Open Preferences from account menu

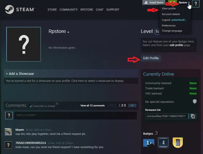point(169,25)
